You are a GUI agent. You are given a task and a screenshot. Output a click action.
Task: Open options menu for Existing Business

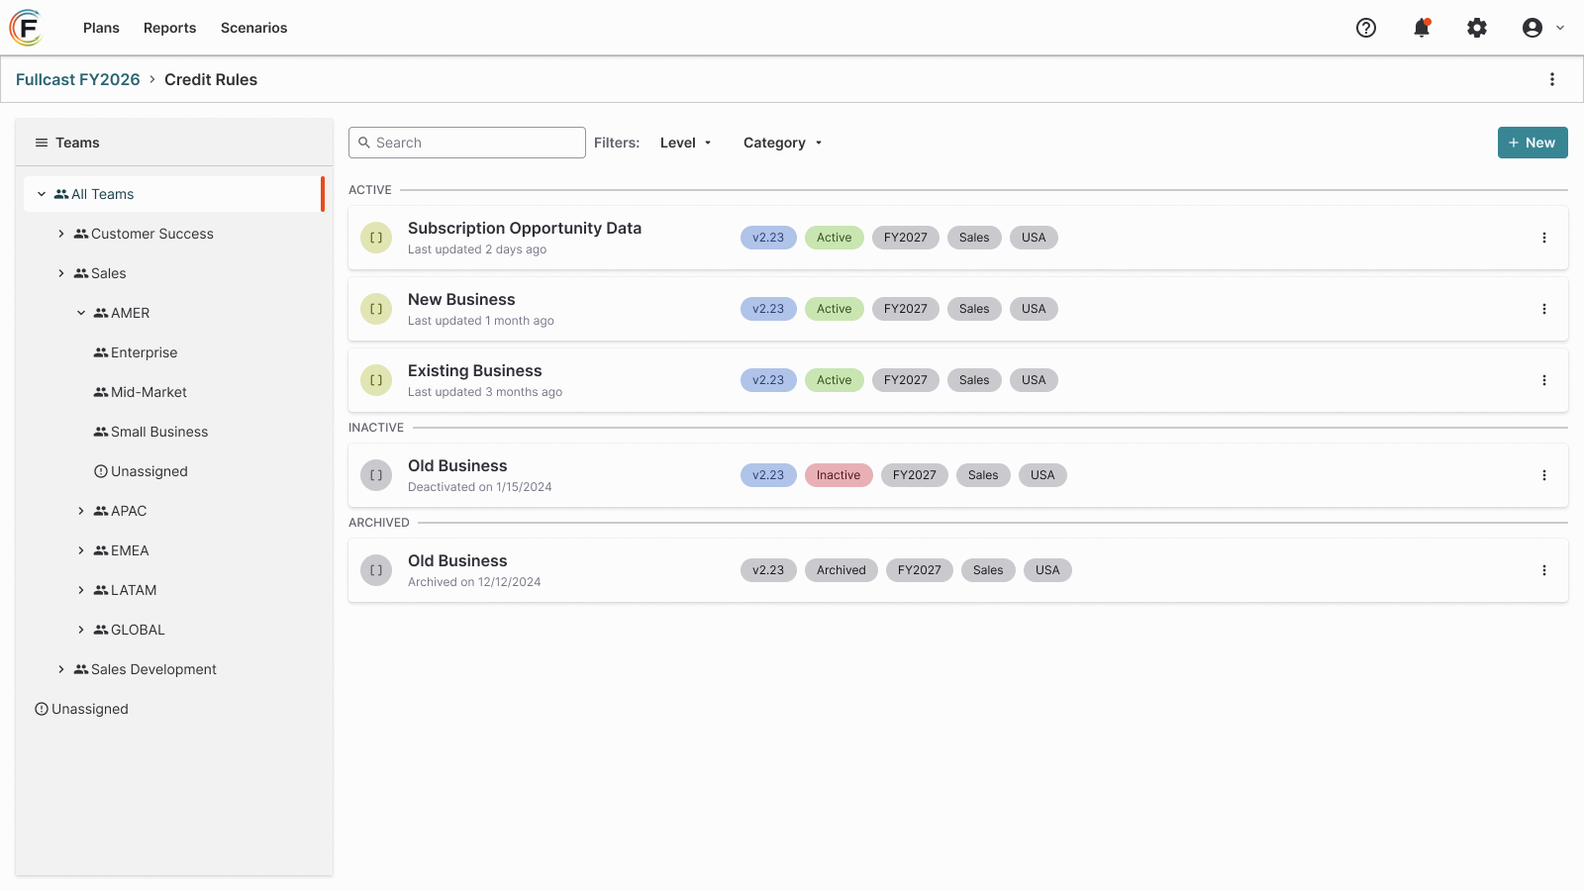point(1544,380)
